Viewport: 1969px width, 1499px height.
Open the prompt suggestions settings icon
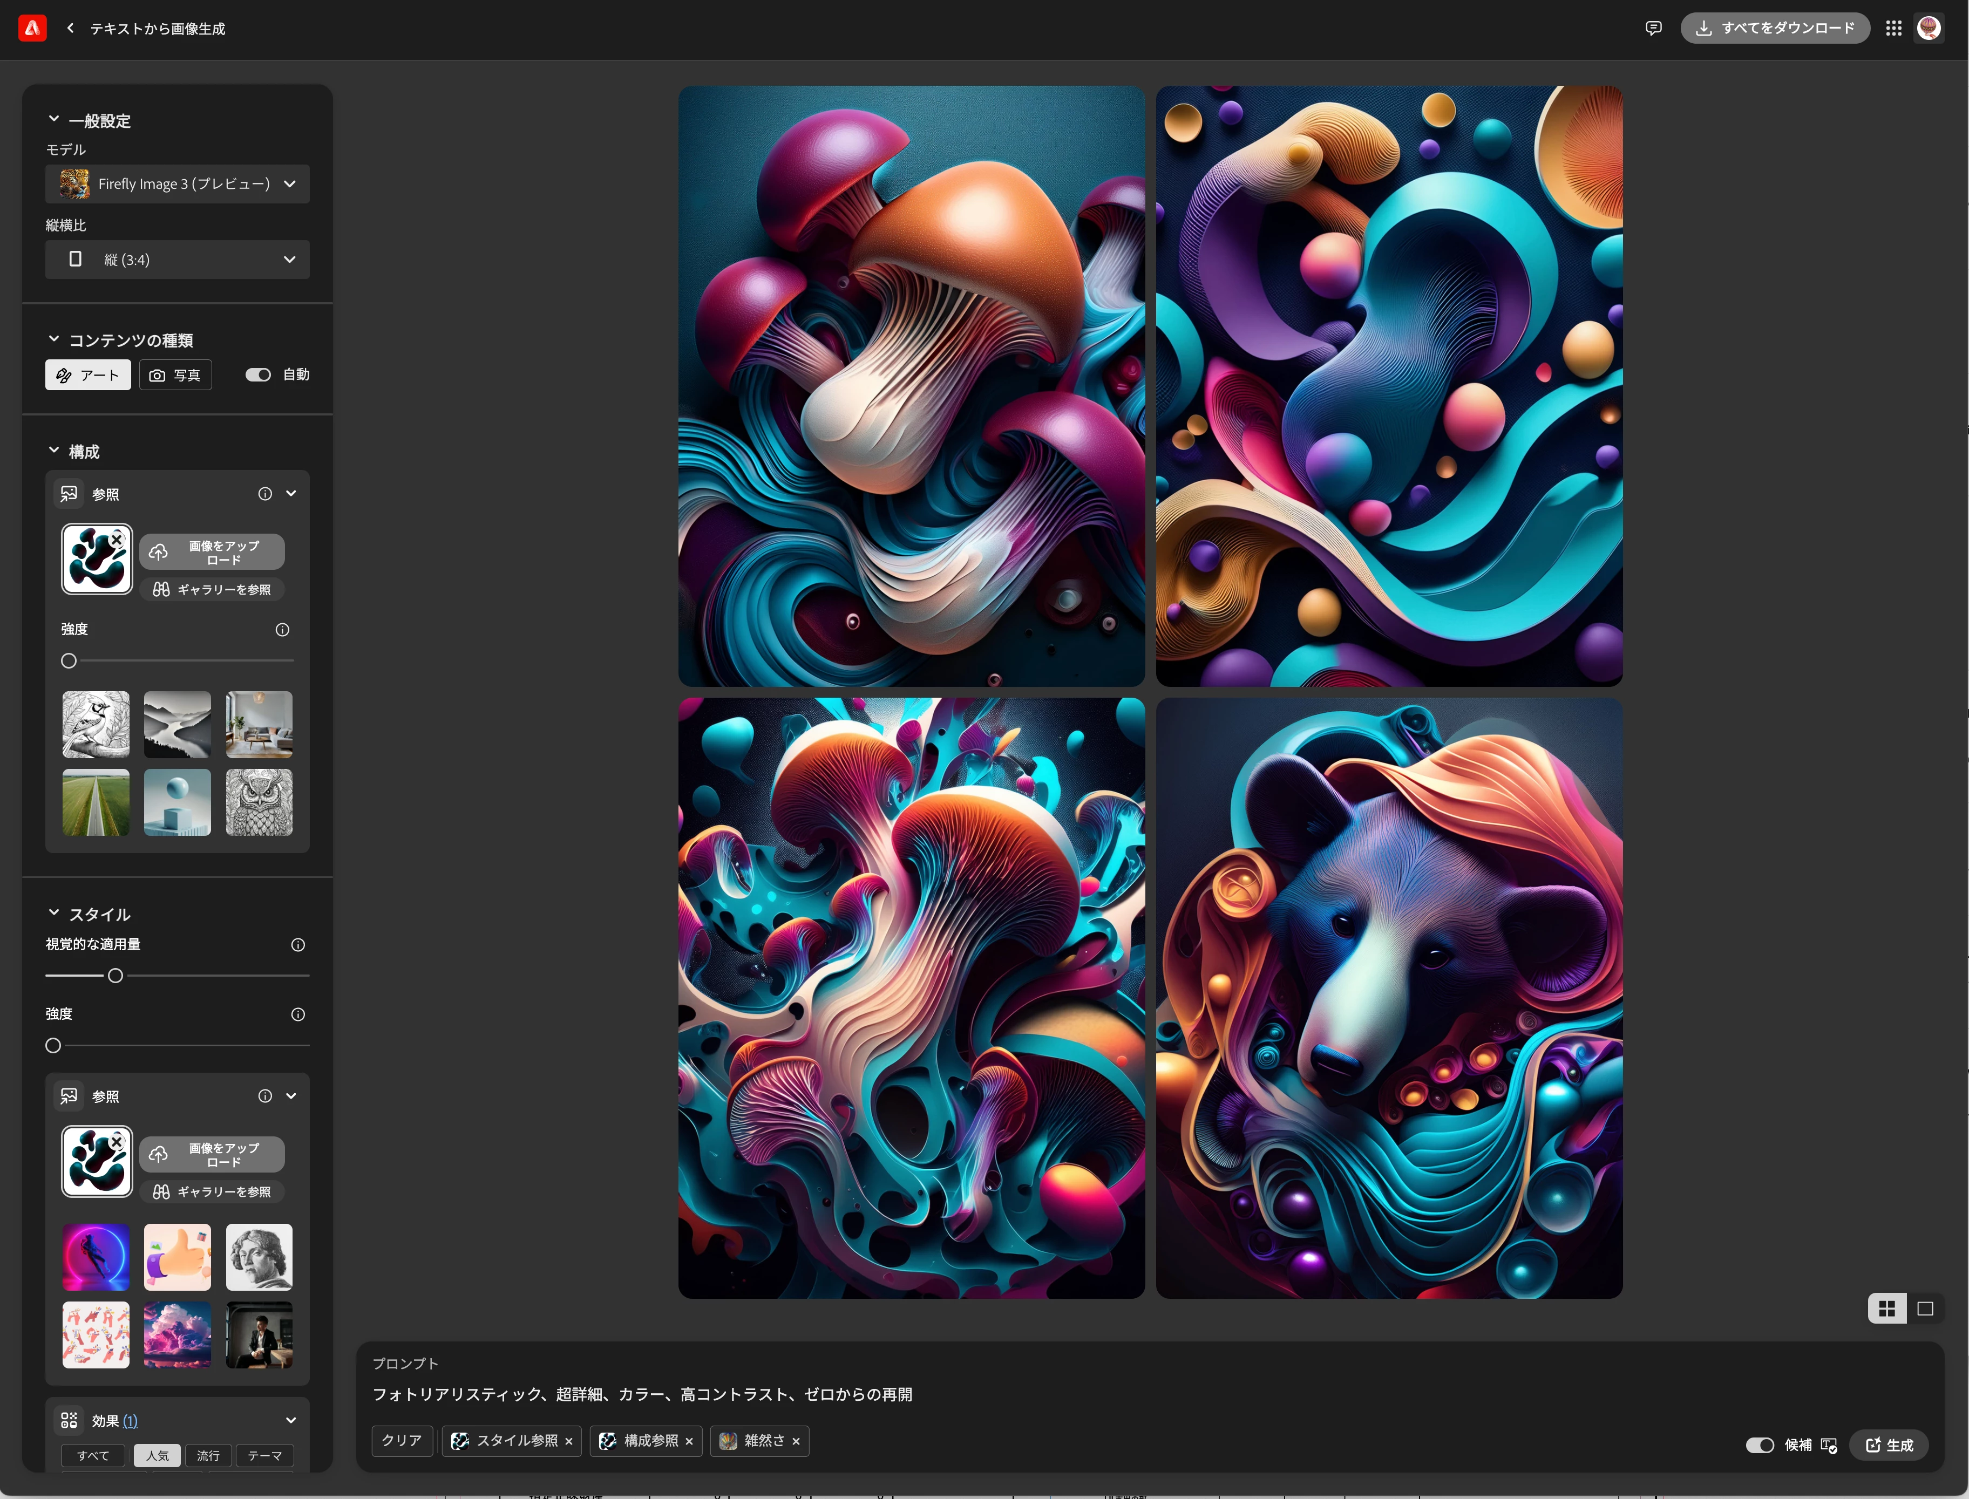click(x=1829, y=1446)
